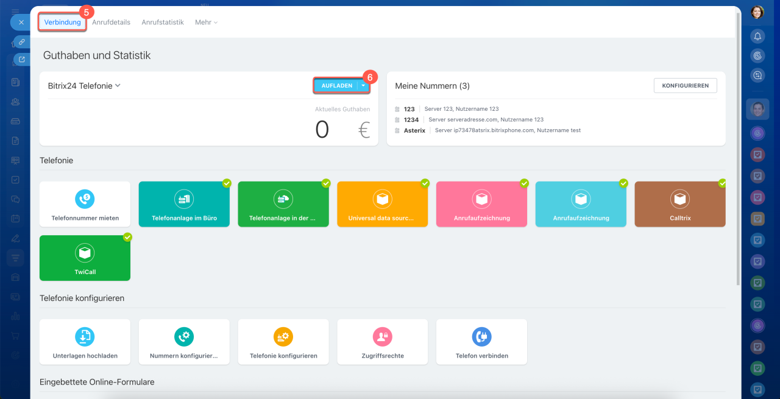Click the checkmark badge on Universal data source tile

[425, 183]
